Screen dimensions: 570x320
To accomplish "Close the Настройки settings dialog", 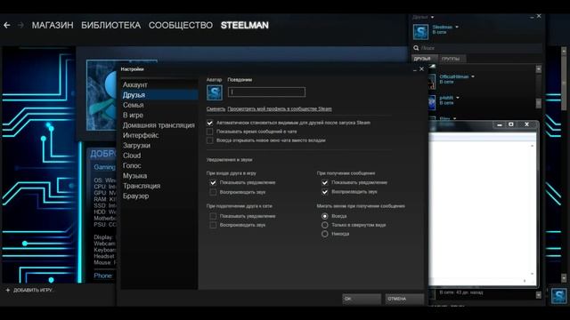I will point(421,69).
